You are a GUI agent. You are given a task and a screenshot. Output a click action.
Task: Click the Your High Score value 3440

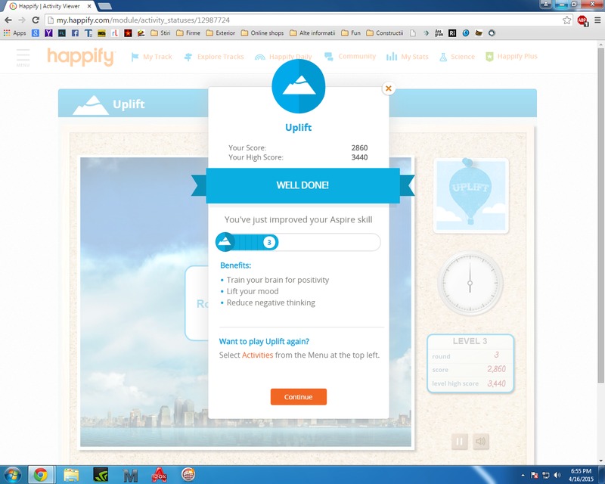pyautogui.click(x=359, y=157)
